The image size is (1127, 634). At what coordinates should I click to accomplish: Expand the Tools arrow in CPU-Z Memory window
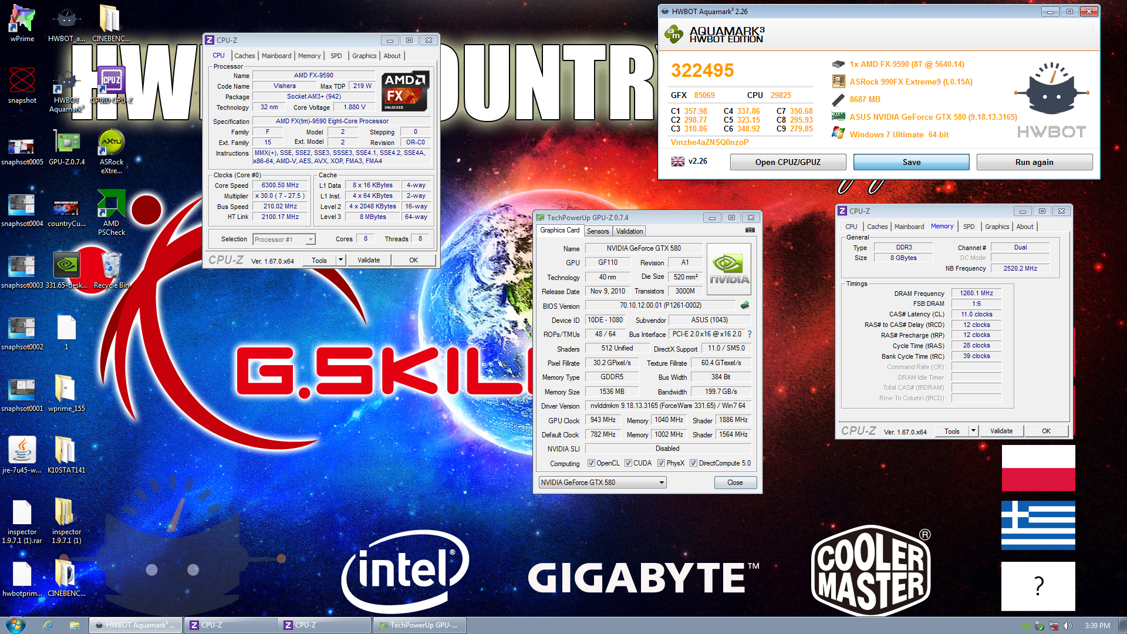pyautogui.click(x=973, y=431)
